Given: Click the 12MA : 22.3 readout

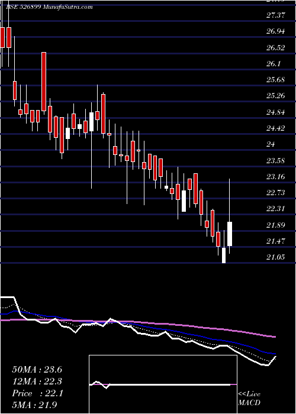Looking at the screenshot, I should [37, 381].
